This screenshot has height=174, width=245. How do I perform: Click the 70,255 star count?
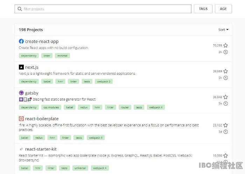click(x=217, y=45)
